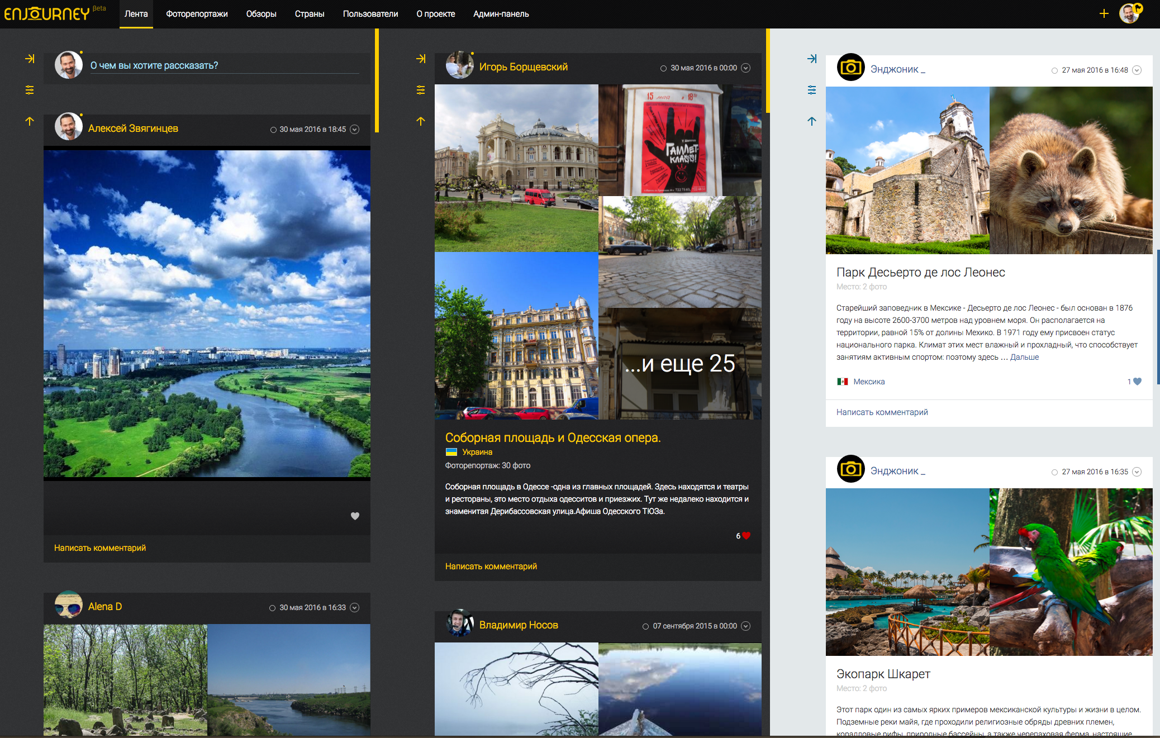This screenshot has width=1160, height=738.
Task: Open the user profile avatar in header
Action: pyautogui.click(x=1130, y=13)
